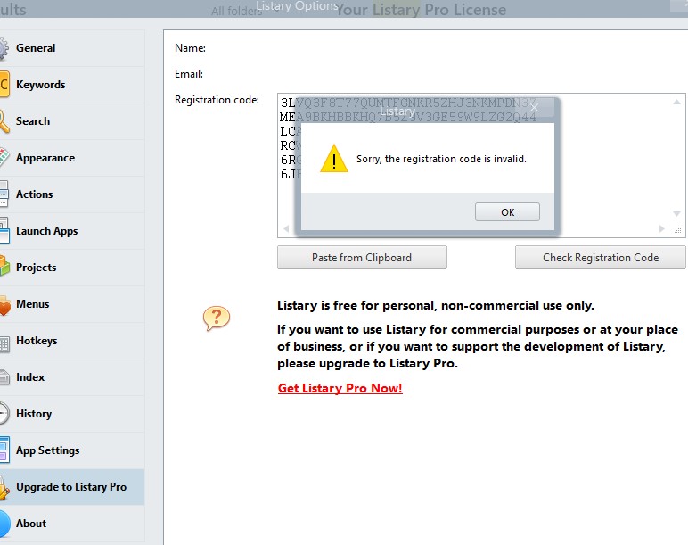Click the 'Sorry, the registration code is invalid.' message
The image size is (688, 545).
tap(441, 159)
